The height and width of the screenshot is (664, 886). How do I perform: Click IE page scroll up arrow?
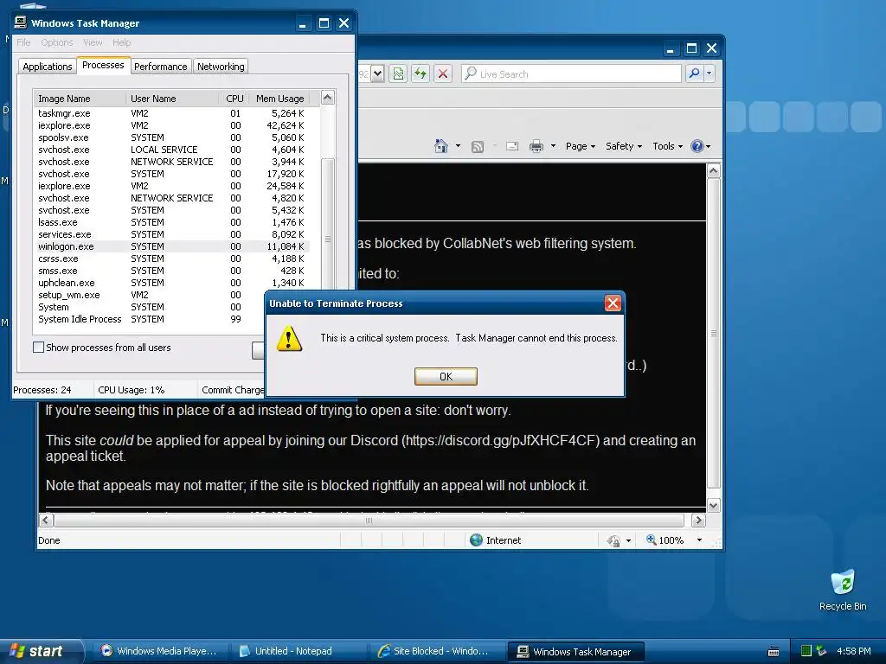714,170
